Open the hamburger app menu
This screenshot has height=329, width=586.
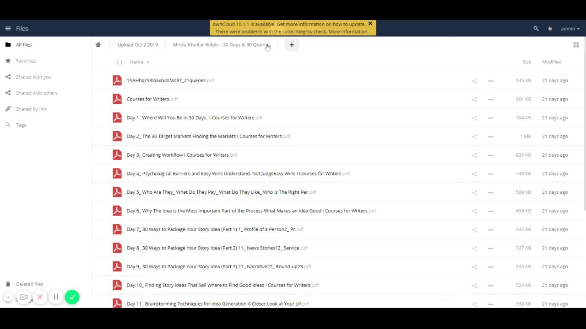[8, 28]
